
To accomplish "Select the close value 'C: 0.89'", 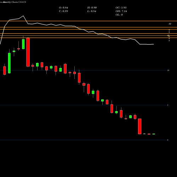I will tap(63, 11).
